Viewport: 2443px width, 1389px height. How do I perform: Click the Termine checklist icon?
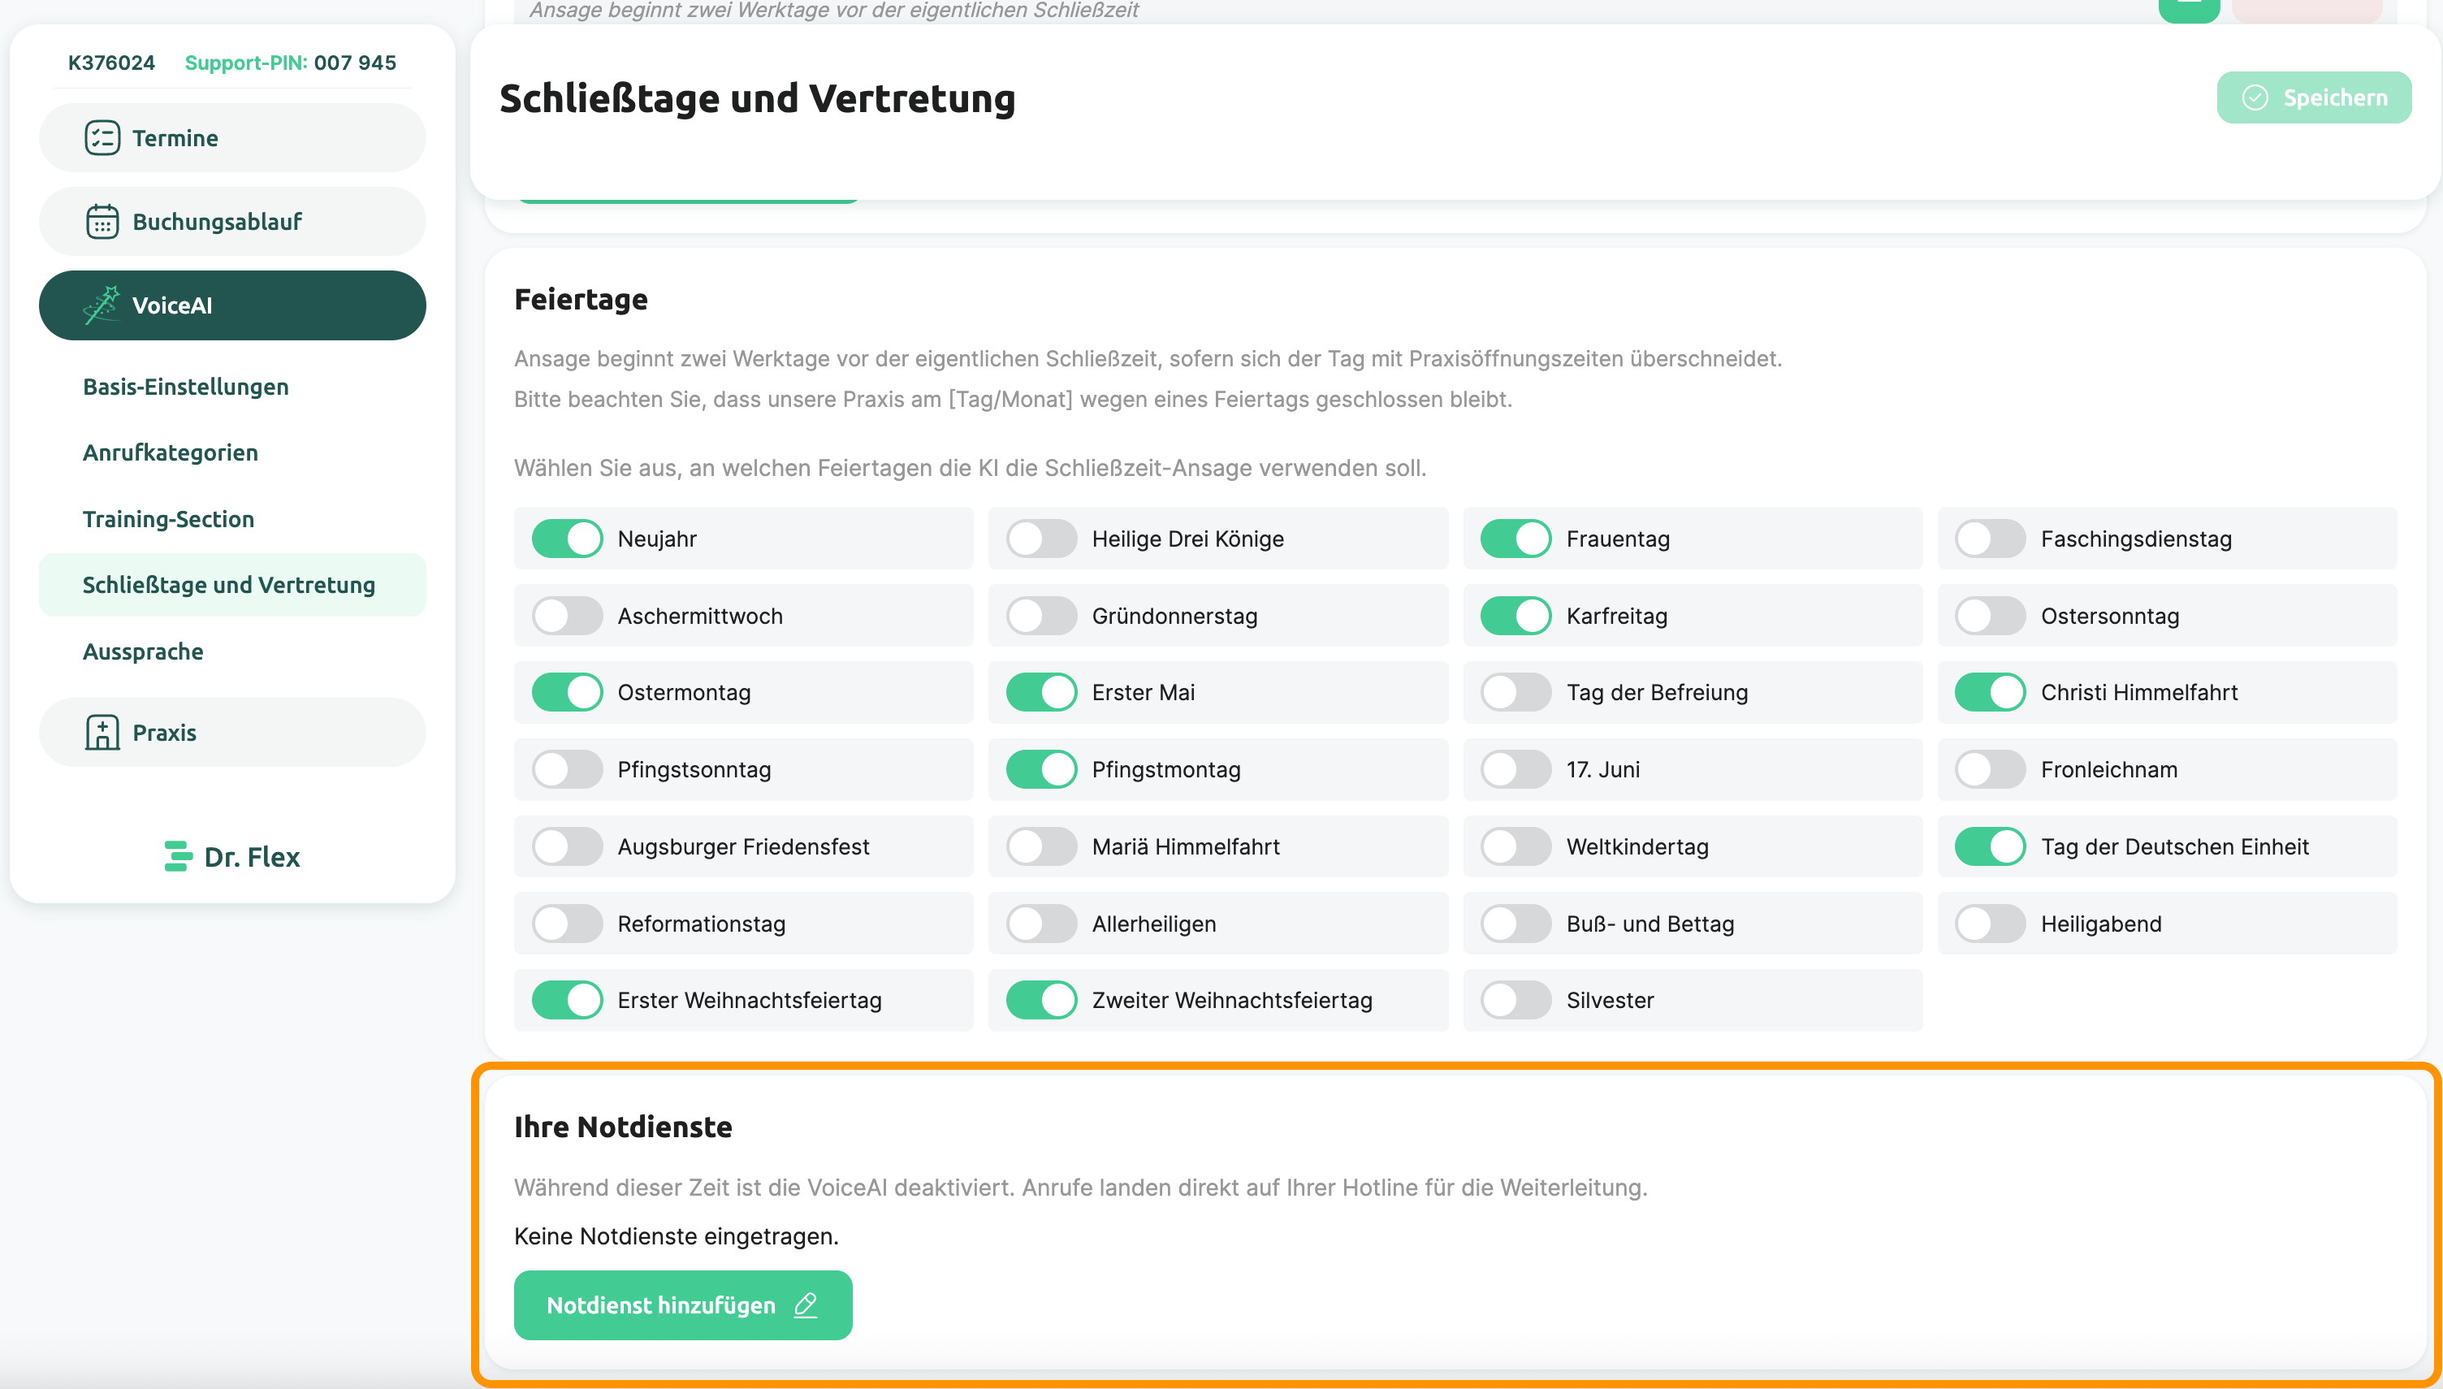pos(102,137)
